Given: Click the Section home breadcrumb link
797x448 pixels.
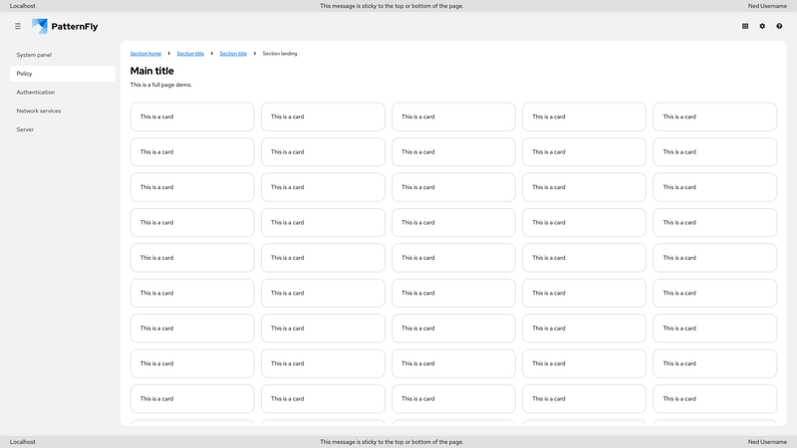Looking at the screenshot, I should (145, 54).
